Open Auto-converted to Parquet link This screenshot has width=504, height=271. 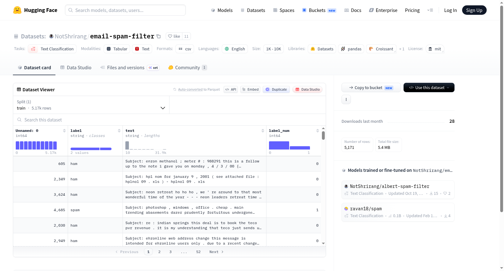pos(199,89)
